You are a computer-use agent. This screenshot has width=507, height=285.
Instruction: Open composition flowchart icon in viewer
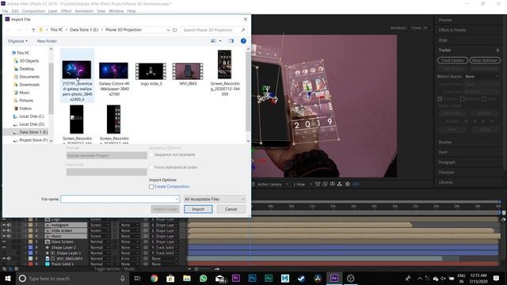pyautogui.click(x=340, y=184)
